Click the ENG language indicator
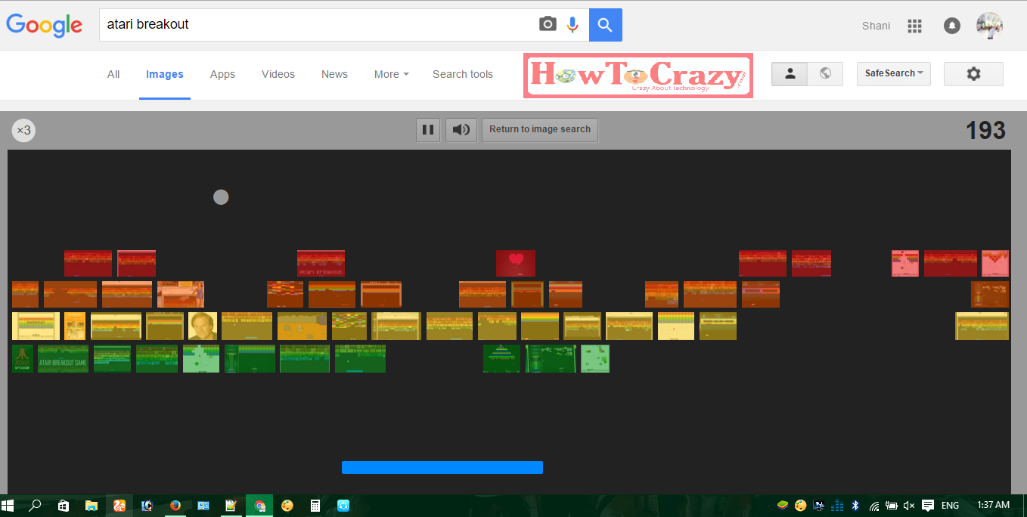The height and width of the screenshot is (517, 1027). (951, 506)
